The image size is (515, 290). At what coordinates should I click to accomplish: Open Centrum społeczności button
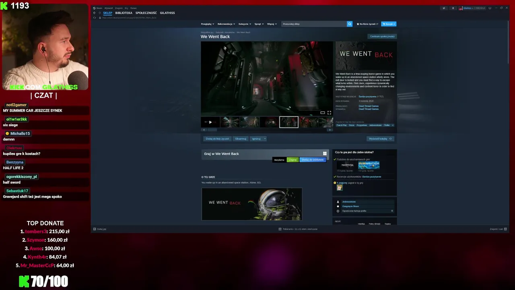(382, 36)
